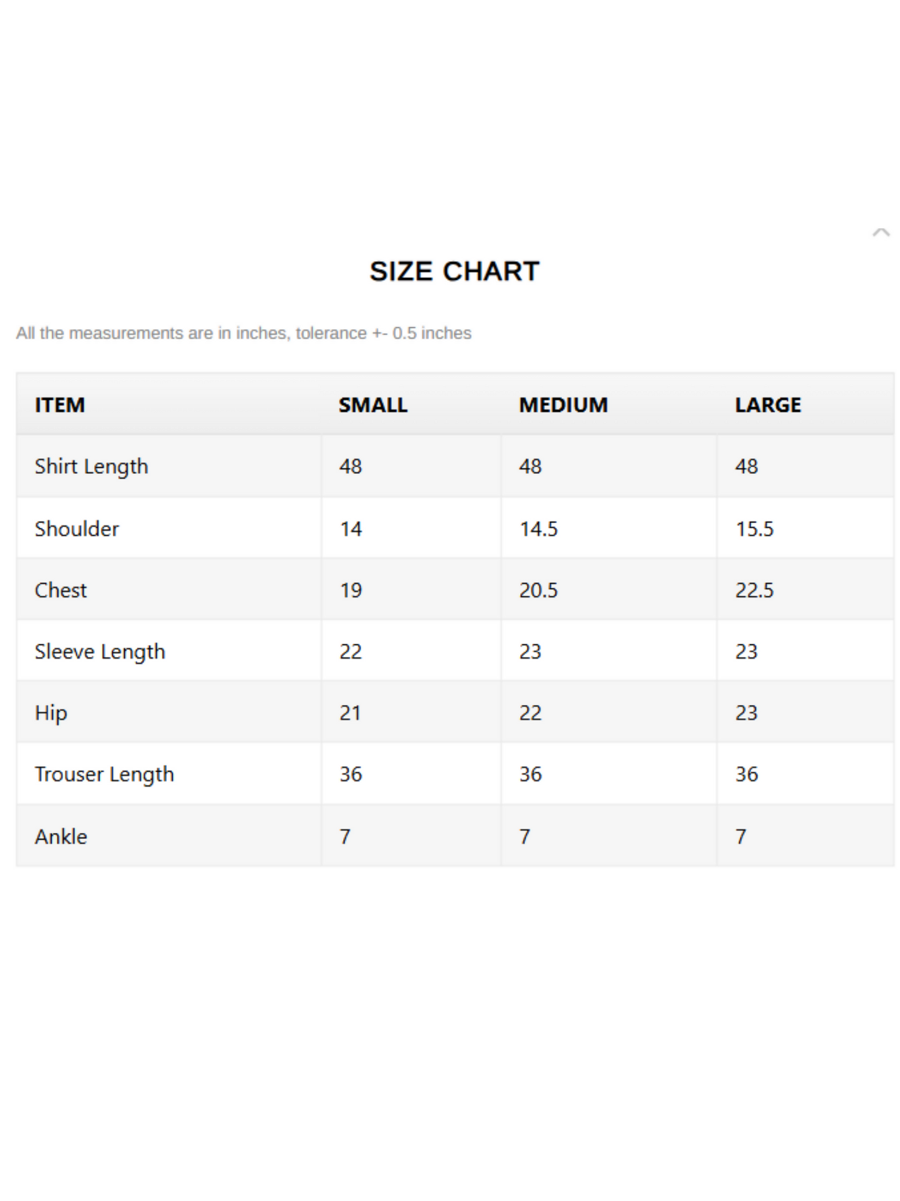Click the Small chest value 19
The height and width of the screenshot is (1201, 900).
coord(351,590)
